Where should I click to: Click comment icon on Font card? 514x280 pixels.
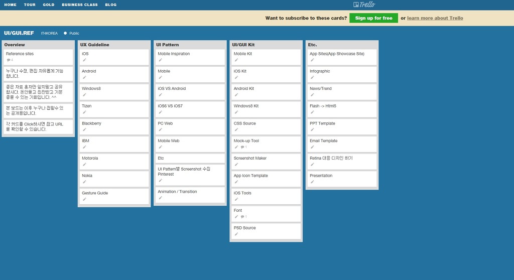pyautogui.click(x=242, y=217)
